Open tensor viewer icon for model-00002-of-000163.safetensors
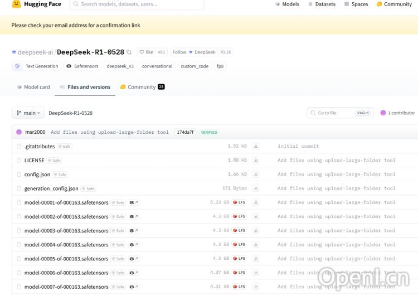Viewport: 418px width, 295px height. pyautogui.click(x=134, y=216)
